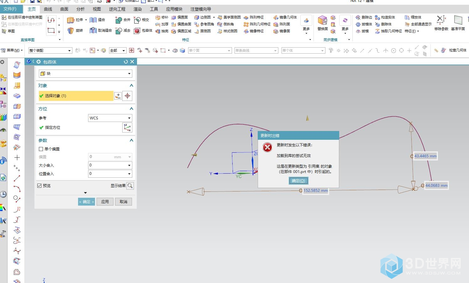
Task: Switch to the 注塑模向导 tab
Action: tap(201, 9)
